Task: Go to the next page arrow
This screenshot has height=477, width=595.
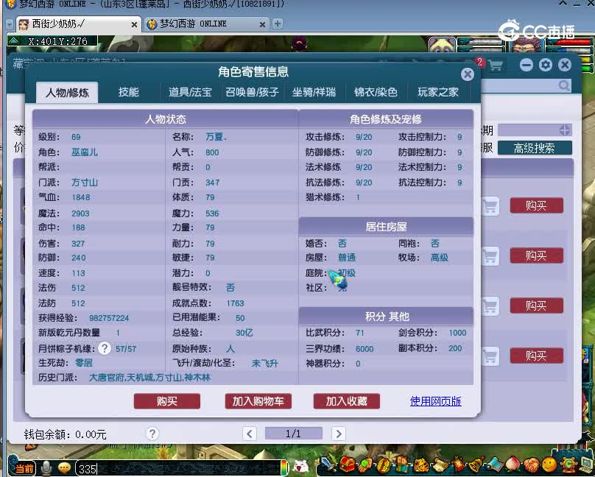Action: [339, 434]
